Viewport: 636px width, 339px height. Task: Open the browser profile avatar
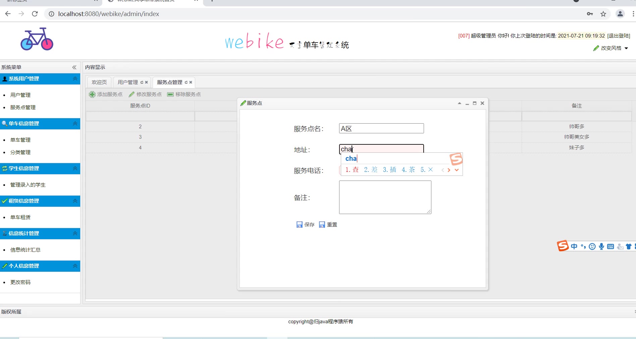[620, 14]
